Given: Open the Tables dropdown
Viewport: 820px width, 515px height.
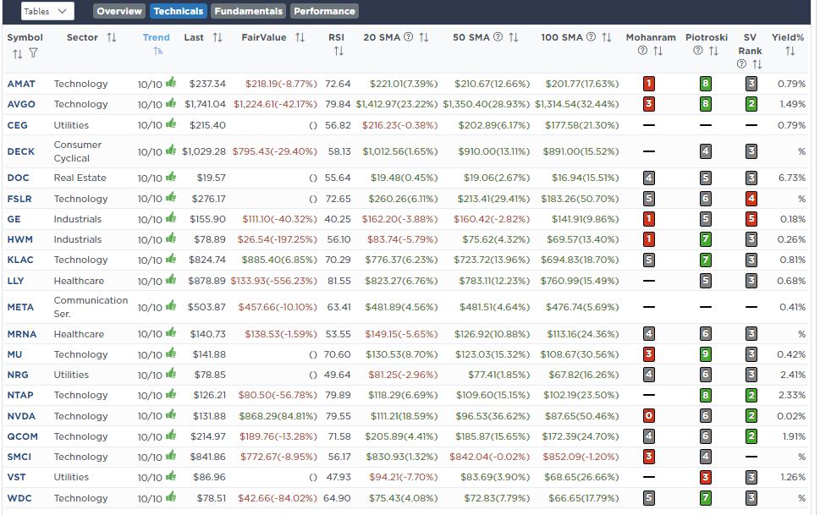Looking at the screenshot, I should [x=47, y=11].
